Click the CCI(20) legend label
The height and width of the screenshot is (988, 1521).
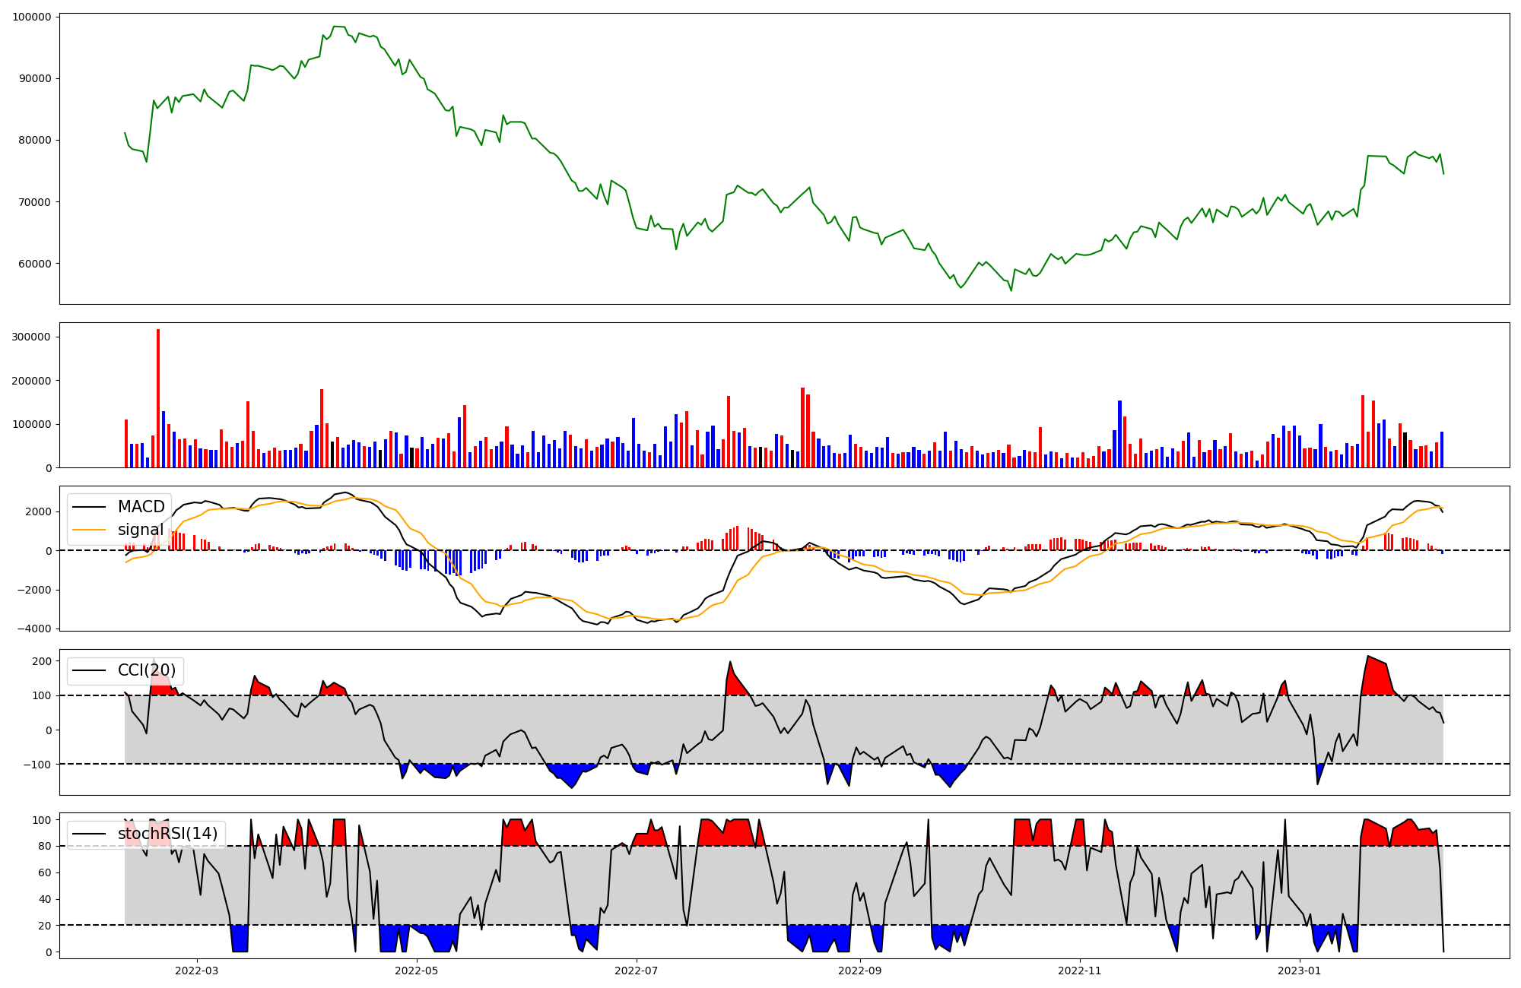pyautogui.click(x=147, y=670)
